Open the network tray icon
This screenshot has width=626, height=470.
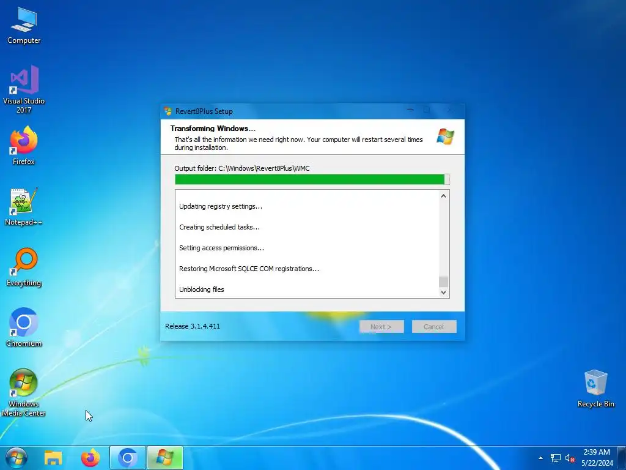tap(555, 458)
